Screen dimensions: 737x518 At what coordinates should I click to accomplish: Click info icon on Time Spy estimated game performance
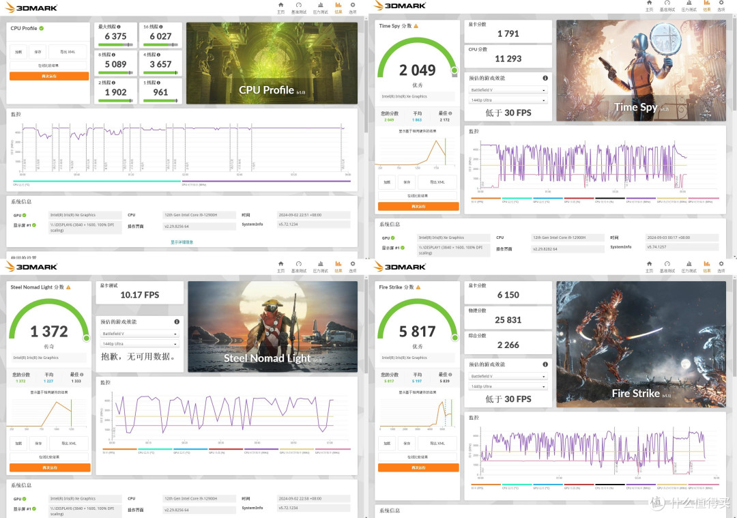pyautogui.click(x=545, y=78)
